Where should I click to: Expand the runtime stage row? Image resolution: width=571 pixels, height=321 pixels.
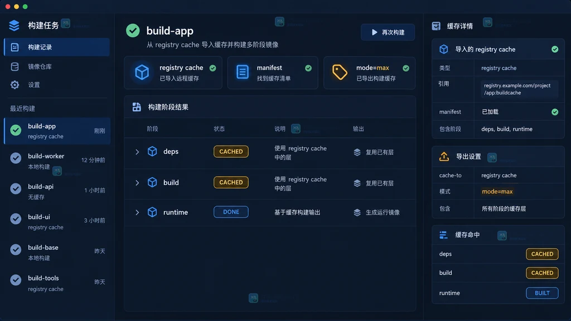click(137, 212)
